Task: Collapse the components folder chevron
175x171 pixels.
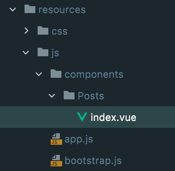Action: click(39, 74)
